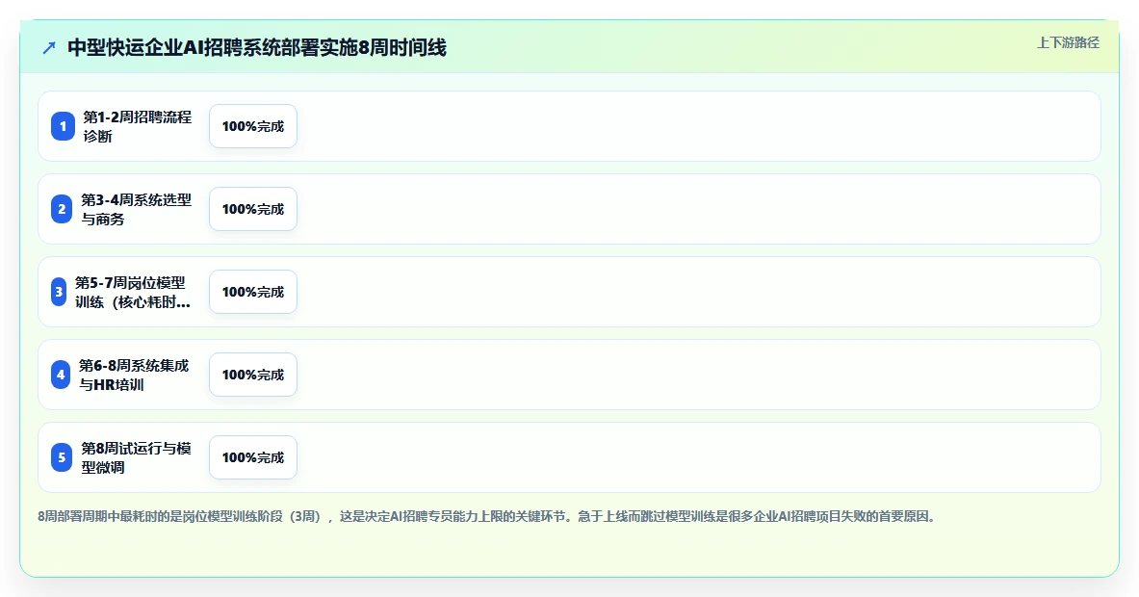Select the 第1-2周招聘流程诊断 step label
Screen dimensions: 1139x597
pyautogui.click(x=138, y=126)
